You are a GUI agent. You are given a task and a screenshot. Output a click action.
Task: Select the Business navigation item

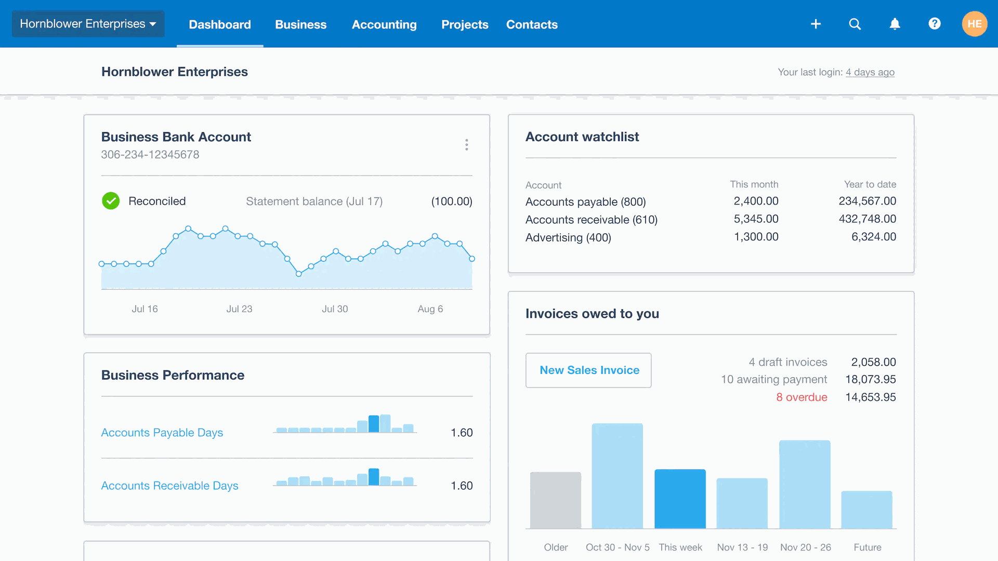(300, 24)
